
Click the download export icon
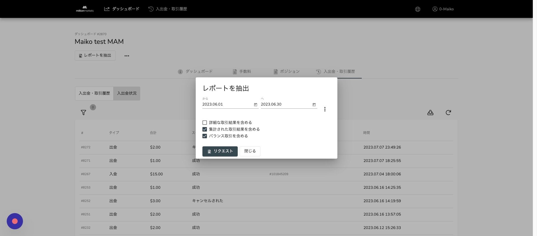[430, 113]
